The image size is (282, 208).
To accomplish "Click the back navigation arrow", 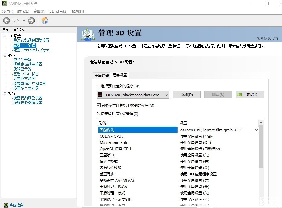I will tap(7, 21).
